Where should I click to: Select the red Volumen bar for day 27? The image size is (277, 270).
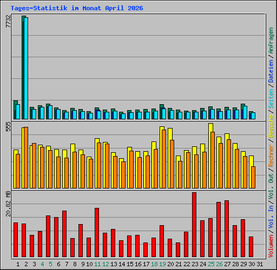227,228
